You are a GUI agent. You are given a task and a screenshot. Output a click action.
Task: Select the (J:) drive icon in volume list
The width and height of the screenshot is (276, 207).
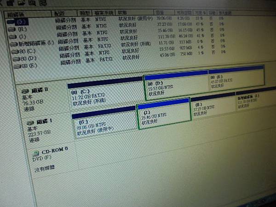tap(12, 37)
